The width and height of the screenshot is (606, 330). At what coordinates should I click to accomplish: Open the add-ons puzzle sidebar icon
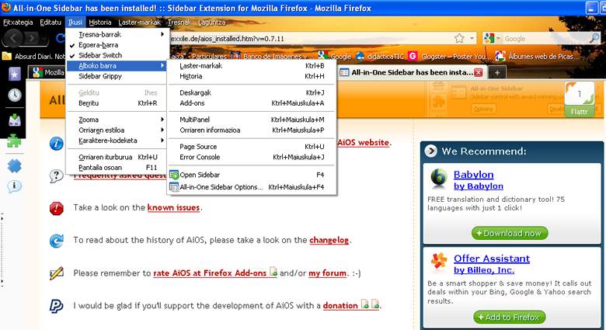coord(14,141)
